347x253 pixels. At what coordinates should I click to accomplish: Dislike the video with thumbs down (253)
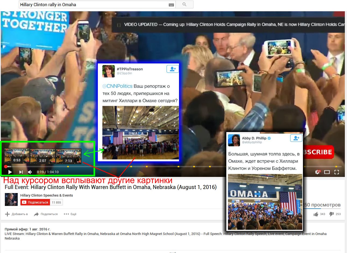point(335,214)
